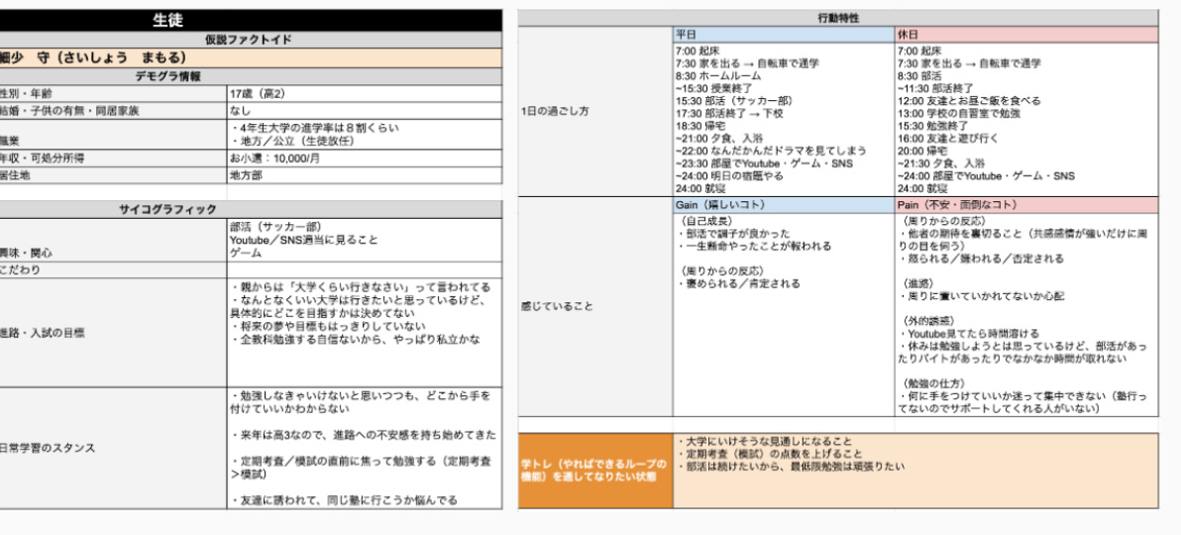1181x535 pixels.
Task: Click the 年収・可処分所得 label cell
Action: [x=113, y=159]
